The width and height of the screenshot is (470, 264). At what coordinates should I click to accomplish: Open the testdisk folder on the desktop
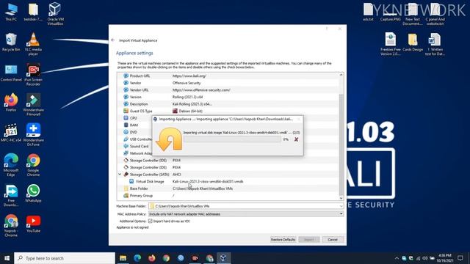(x=33, y=12)
